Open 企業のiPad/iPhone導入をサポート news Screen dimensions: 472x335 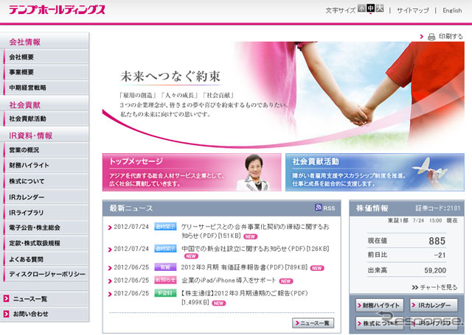(229, 281)
